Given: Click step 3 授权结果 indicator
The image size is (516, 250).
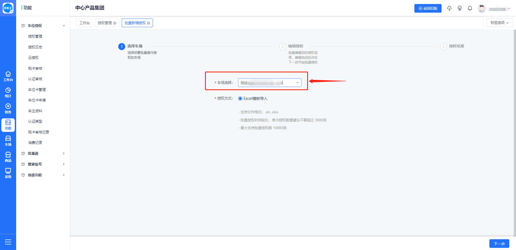Looking at the screenshot, I should click(443, 47).
